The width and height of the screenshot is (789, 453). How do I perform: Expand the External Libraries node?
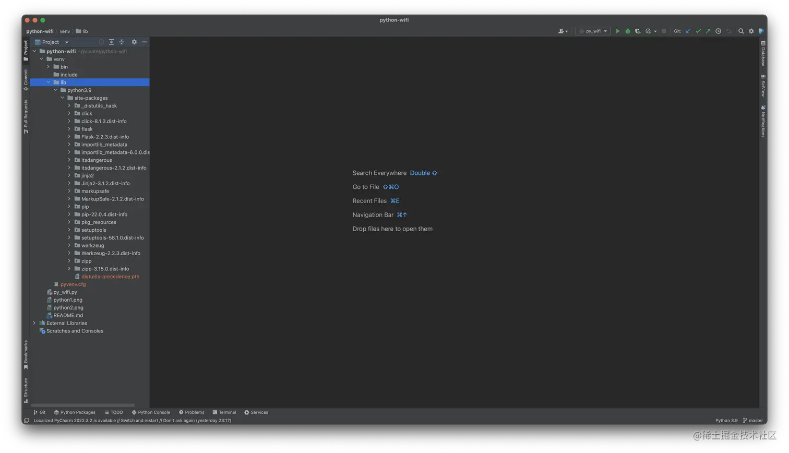point(34,323)
